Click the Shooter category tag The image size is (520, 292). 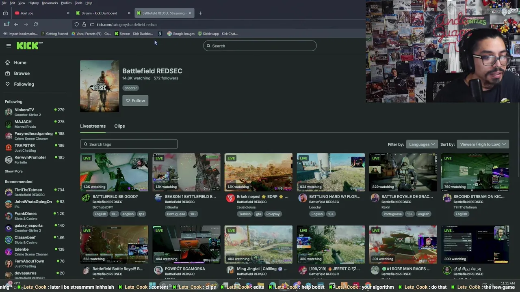coord(130,88)
